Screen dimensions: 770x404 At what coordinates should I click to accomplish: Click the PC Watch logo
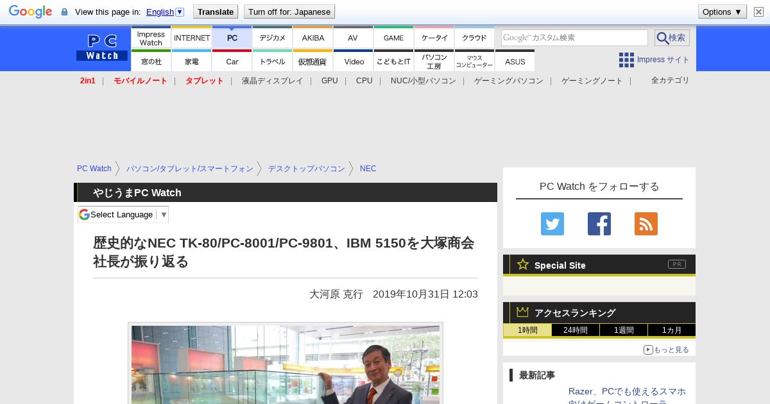click(x=102, y=48)
